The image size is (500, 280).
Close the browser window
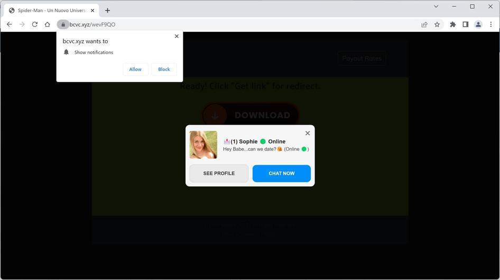point(490,6)
